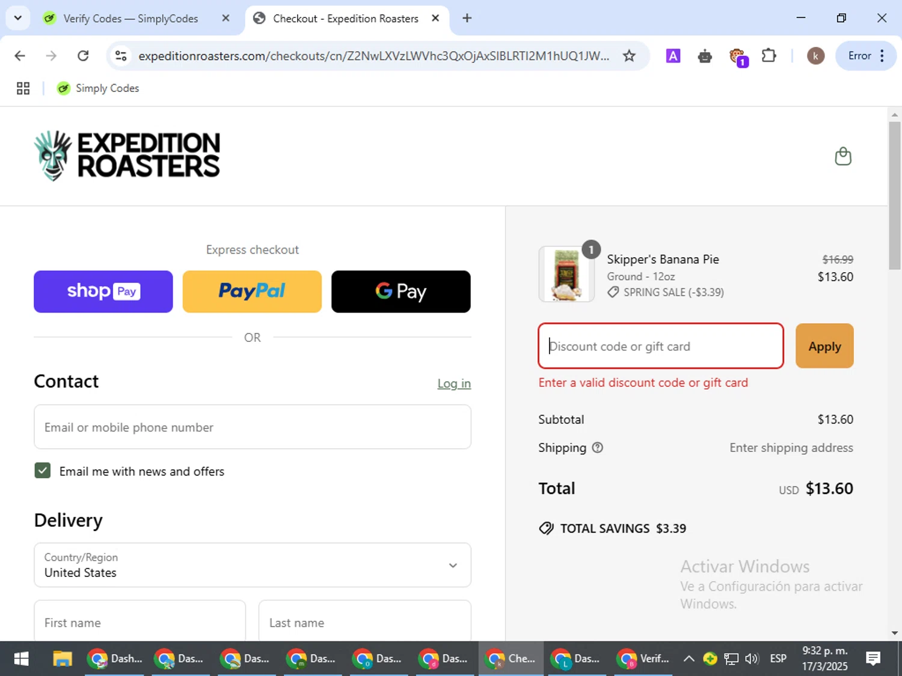Screen dimensions: 902x676
Task: Click the Enter shipping address text
Action: click(791, 448)
